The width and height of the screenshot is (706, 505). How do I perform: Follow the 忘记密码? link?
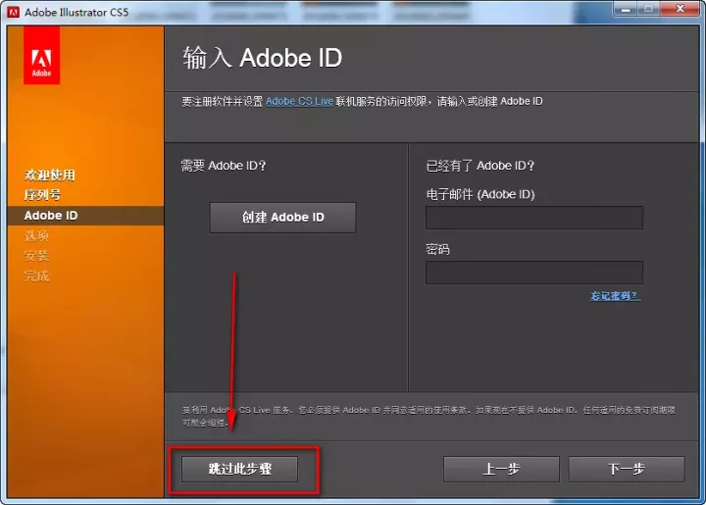coord(615,295)
